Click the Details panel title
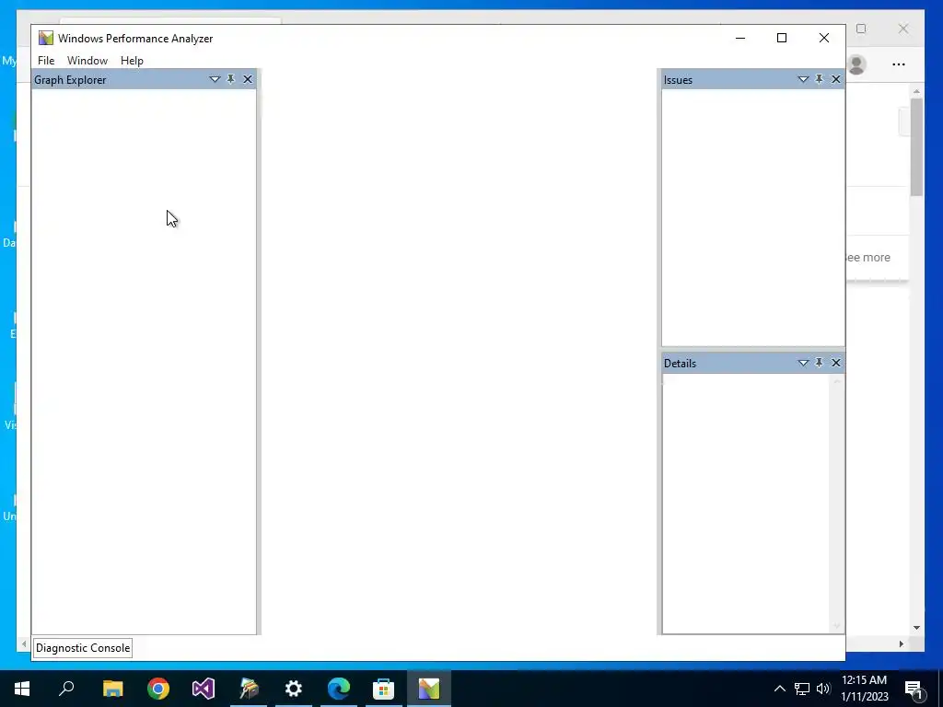Viewport: 943px width, 707px height. coord(680,364)
